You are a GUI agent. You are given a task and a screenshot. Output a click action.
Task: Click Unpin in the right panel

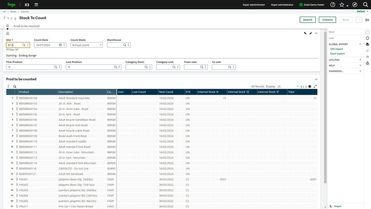point(338,206)
